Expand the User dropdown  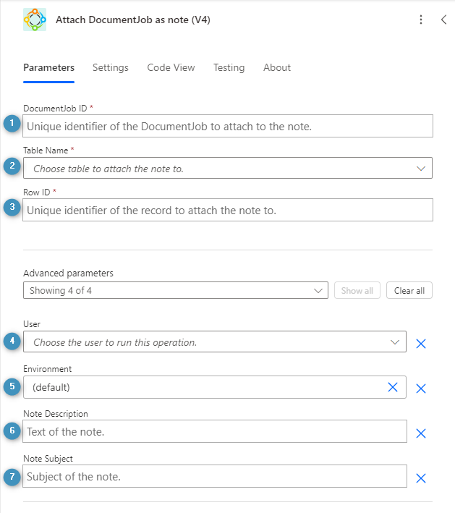[215, 342]
